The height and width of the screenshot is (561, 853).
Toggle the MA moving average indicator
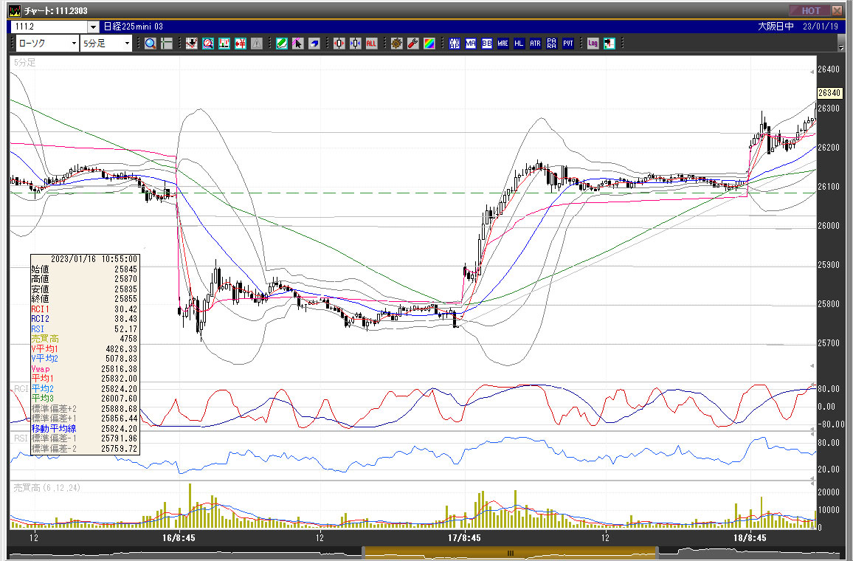[x=471, y=44]
